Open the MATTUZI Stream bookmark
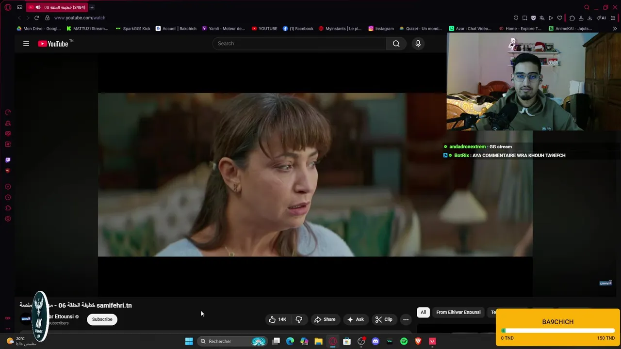621x349 pixels. (x=87, y=29)
